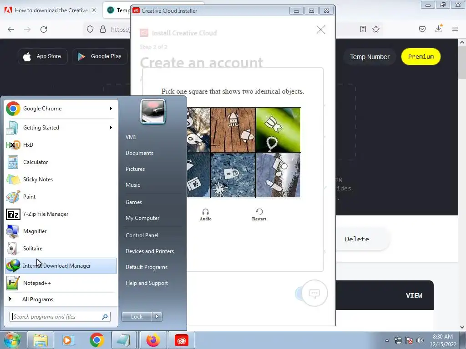This screenshot has width=466, height=349.
Task: Launch Magnifier from Start menu
Action: click(61, 231)
